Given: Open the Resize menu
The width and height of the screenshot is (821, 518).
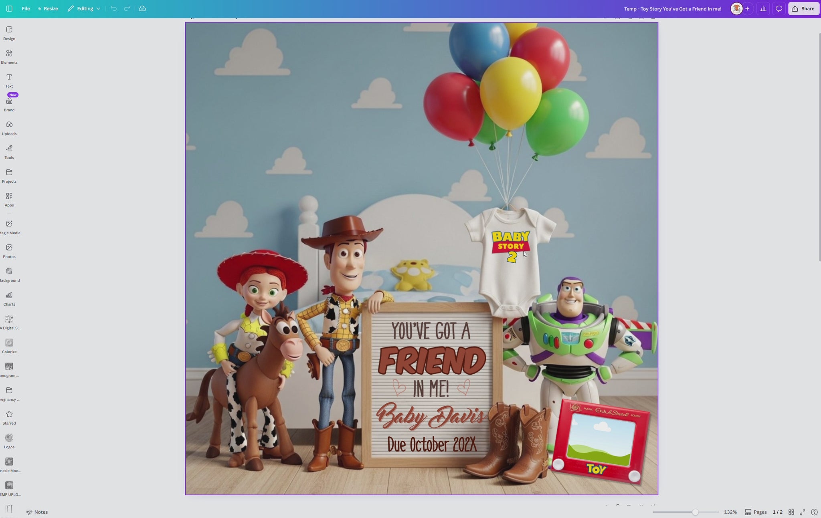Looking at the screenshot, I should coord(48,8).
